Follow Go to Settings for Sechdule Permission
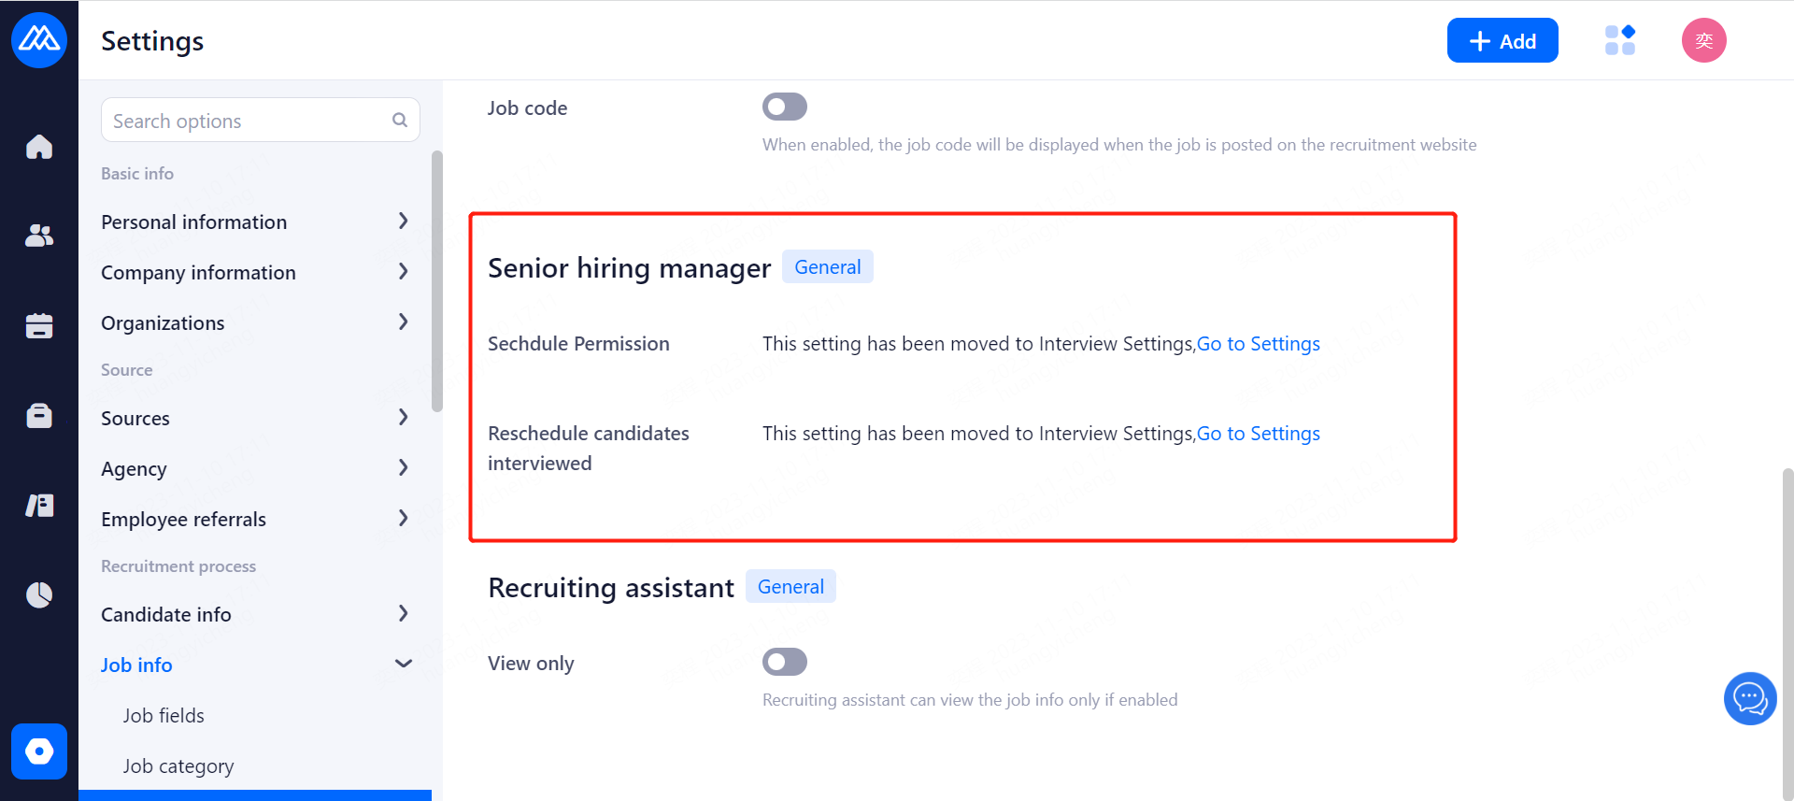 coord(1258,344)
